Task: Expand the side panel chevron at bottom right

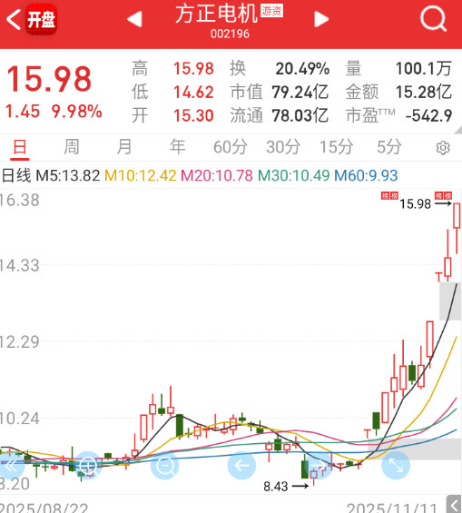Action: click(x=455, y=505)
